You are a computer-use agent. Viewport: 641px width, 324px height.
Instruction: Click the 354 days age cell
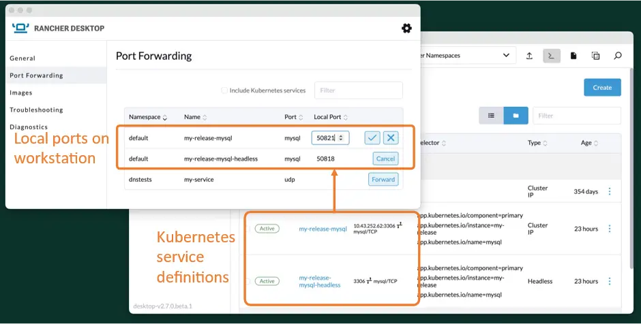click(586, 191)
